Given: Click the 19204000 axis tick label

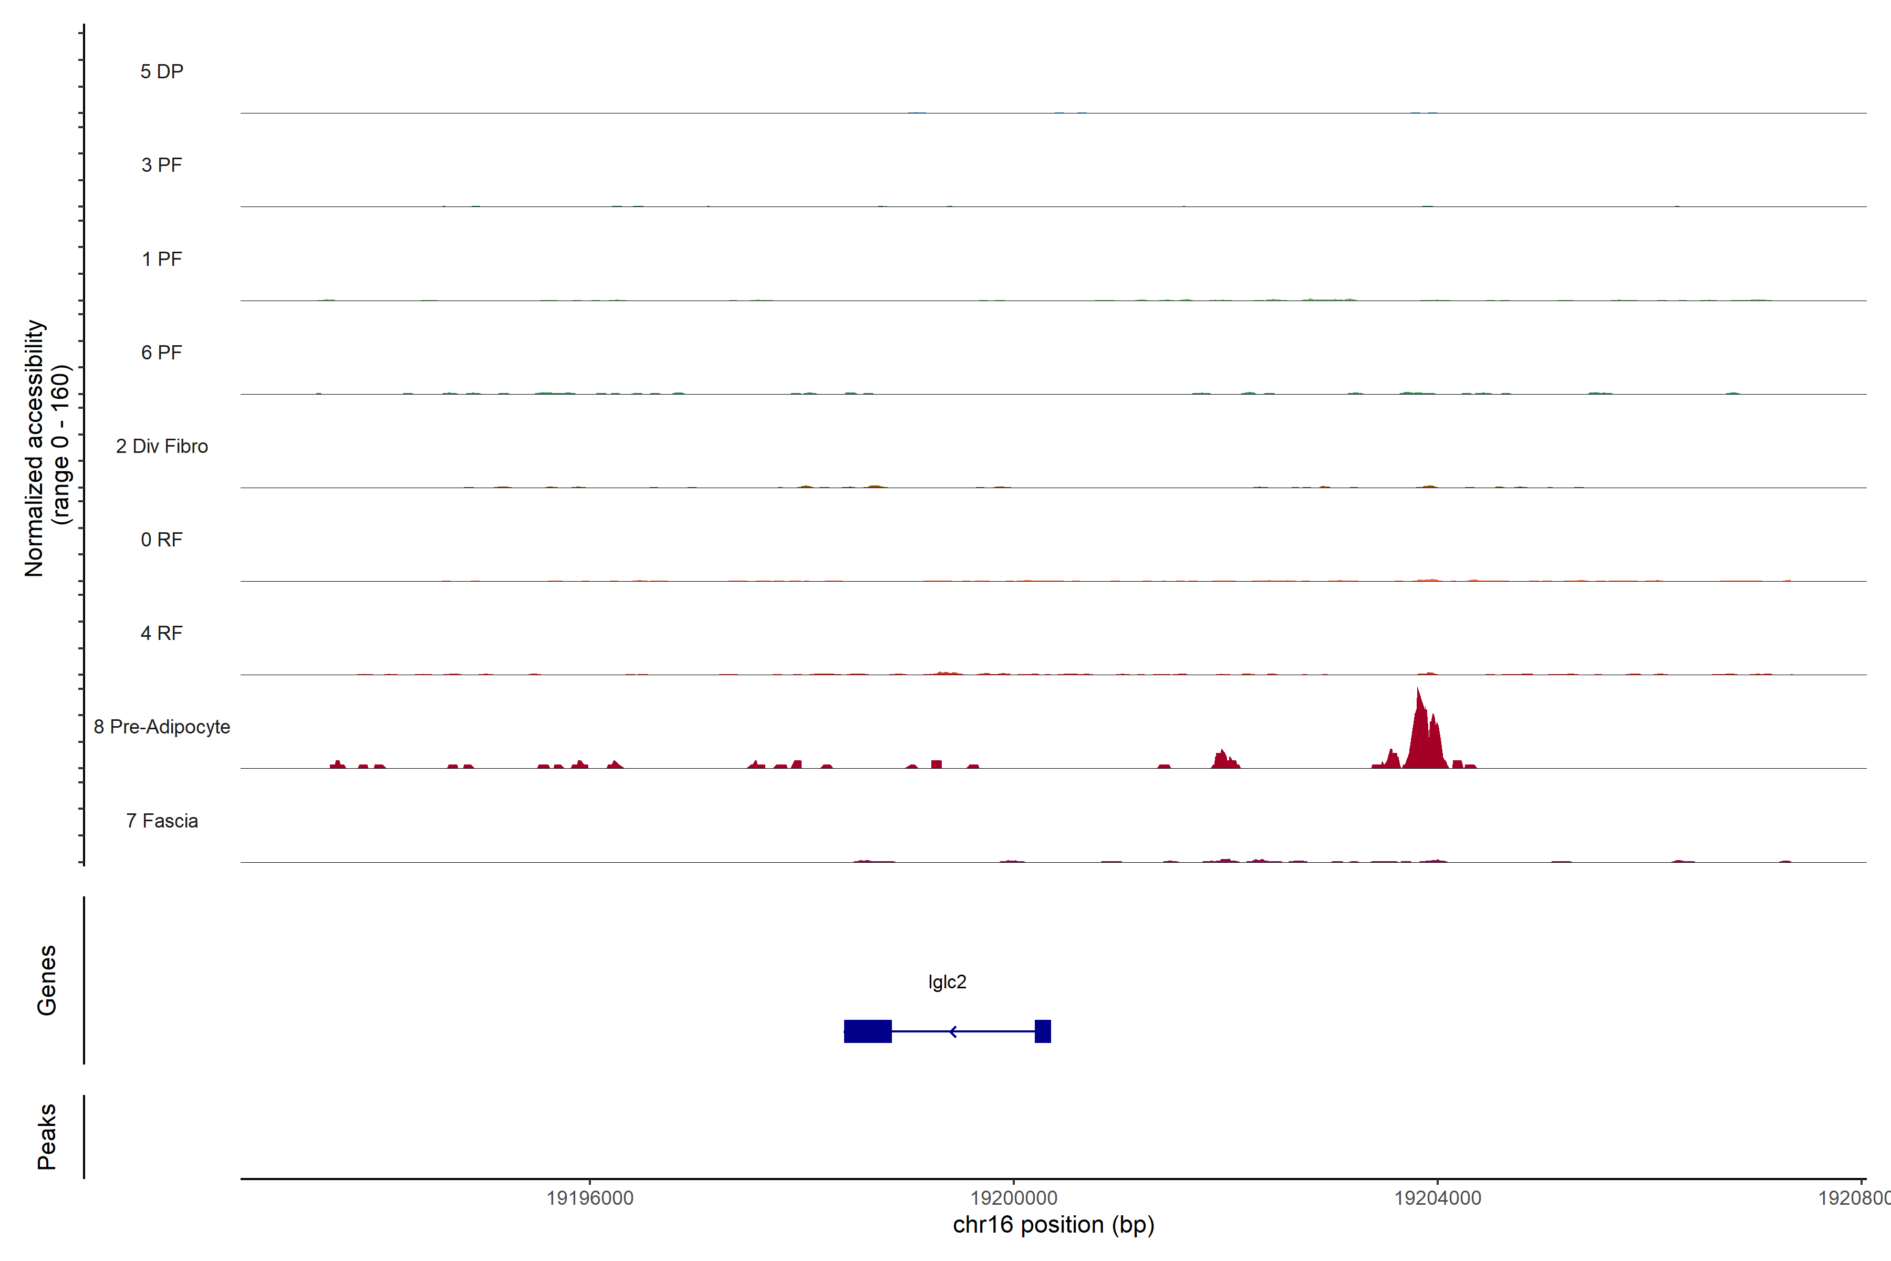Looking at the screenshot, I should click(1438, 1198).
